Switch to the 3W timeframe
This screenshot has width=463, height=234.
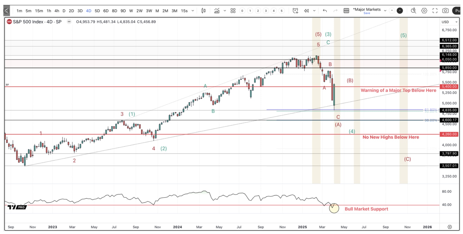click(149, 11)
